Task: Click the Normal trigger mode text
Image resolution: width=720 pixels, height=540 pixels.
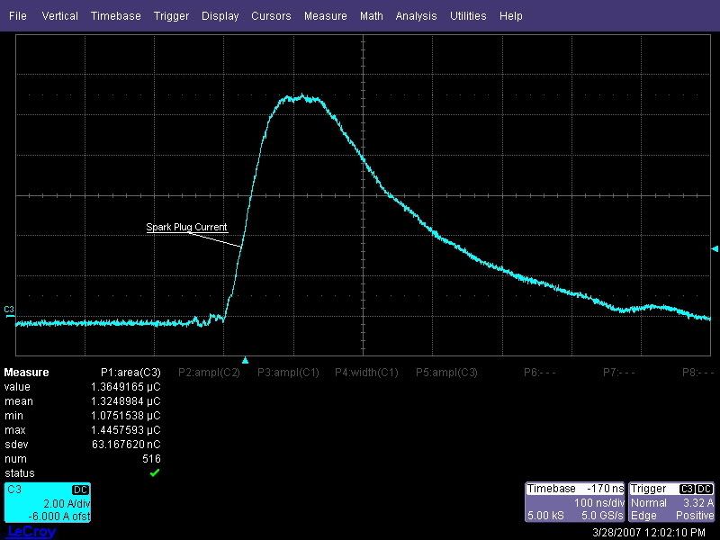Action: tap(648, 503)
